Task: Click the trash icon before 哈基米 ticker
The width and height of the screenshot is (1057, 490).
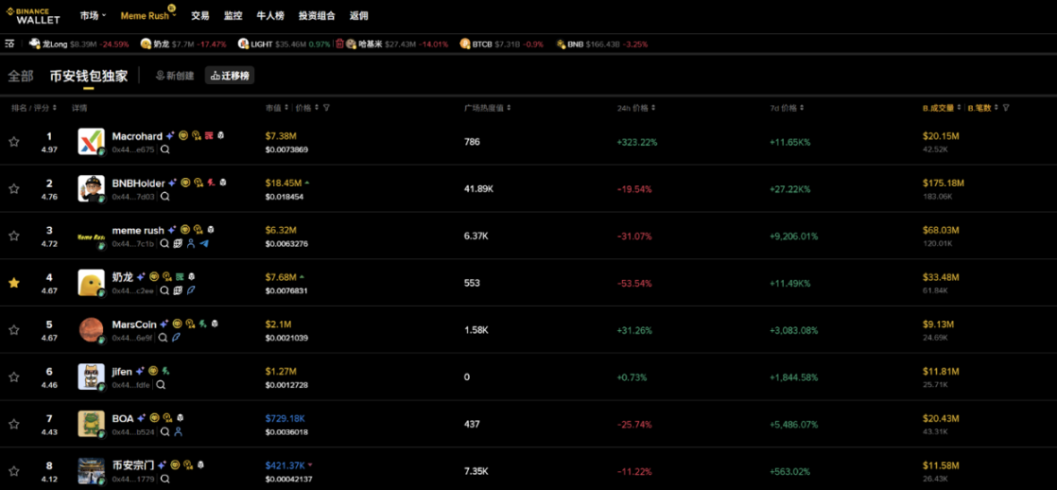Action: pyautogui.click(x=339, y=44)
